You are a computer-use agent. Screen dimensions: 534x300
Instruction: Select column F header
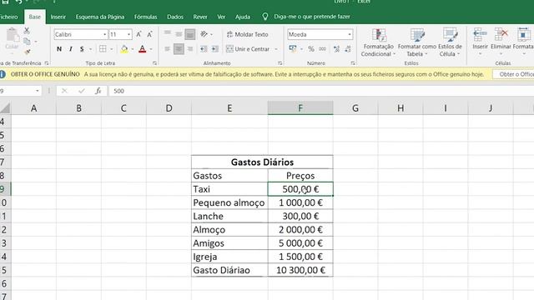click(300, 108)
